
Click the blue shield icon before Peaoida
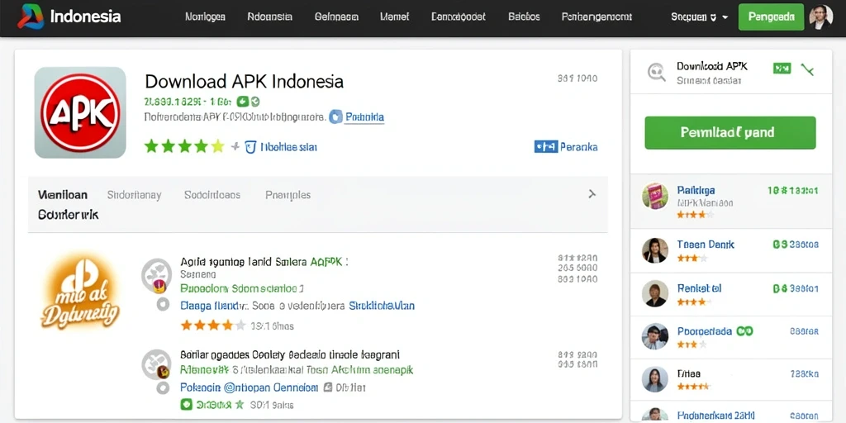click(x=335, y=116)
